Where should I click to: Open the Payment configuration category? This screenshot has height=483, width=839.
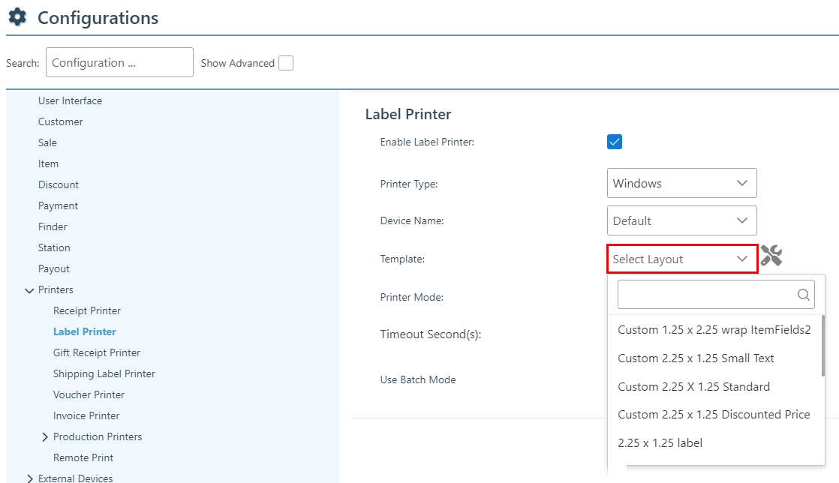coord(59,205)
